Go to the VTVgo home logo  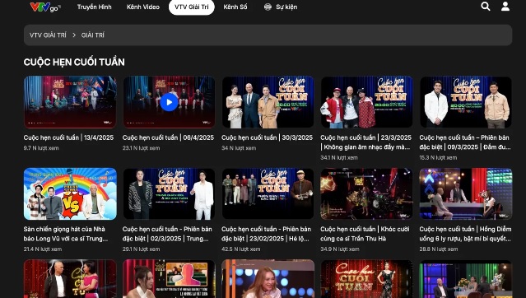tap(45, 7)
